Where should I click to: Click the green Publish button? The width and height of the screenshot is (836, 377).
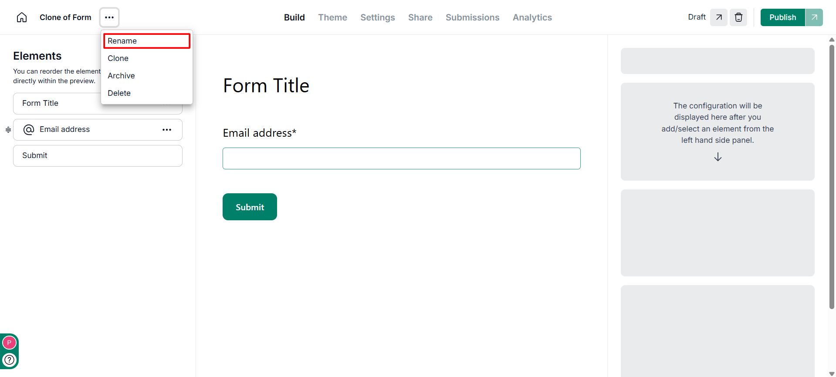(782, 17)
